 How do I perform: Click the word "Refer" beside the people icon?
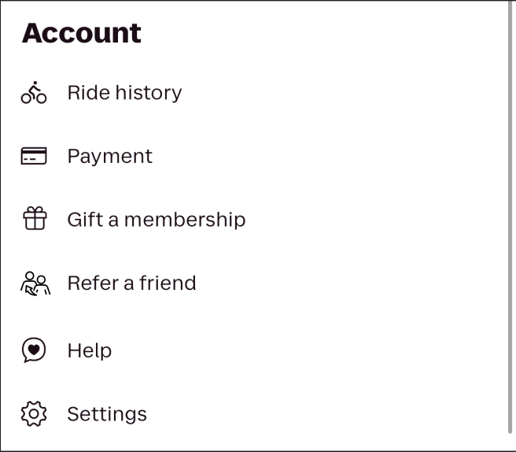[x=93, y=283]
